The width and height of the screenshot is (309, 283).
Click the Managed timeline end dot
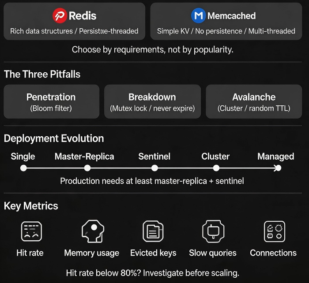pos(278,168)
